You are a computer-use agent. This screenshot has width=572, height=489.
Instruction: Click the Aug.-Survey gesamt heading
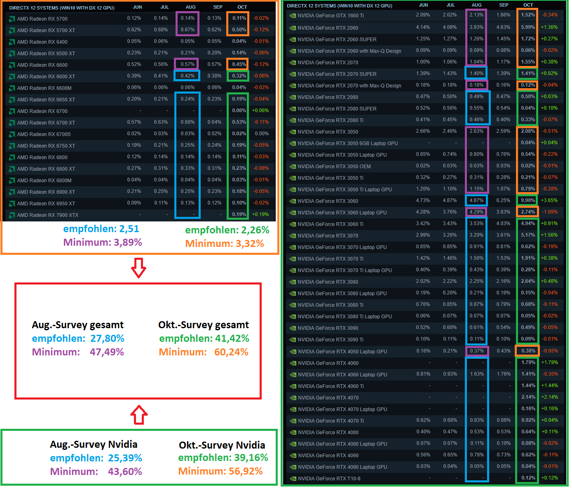point(77,325)
